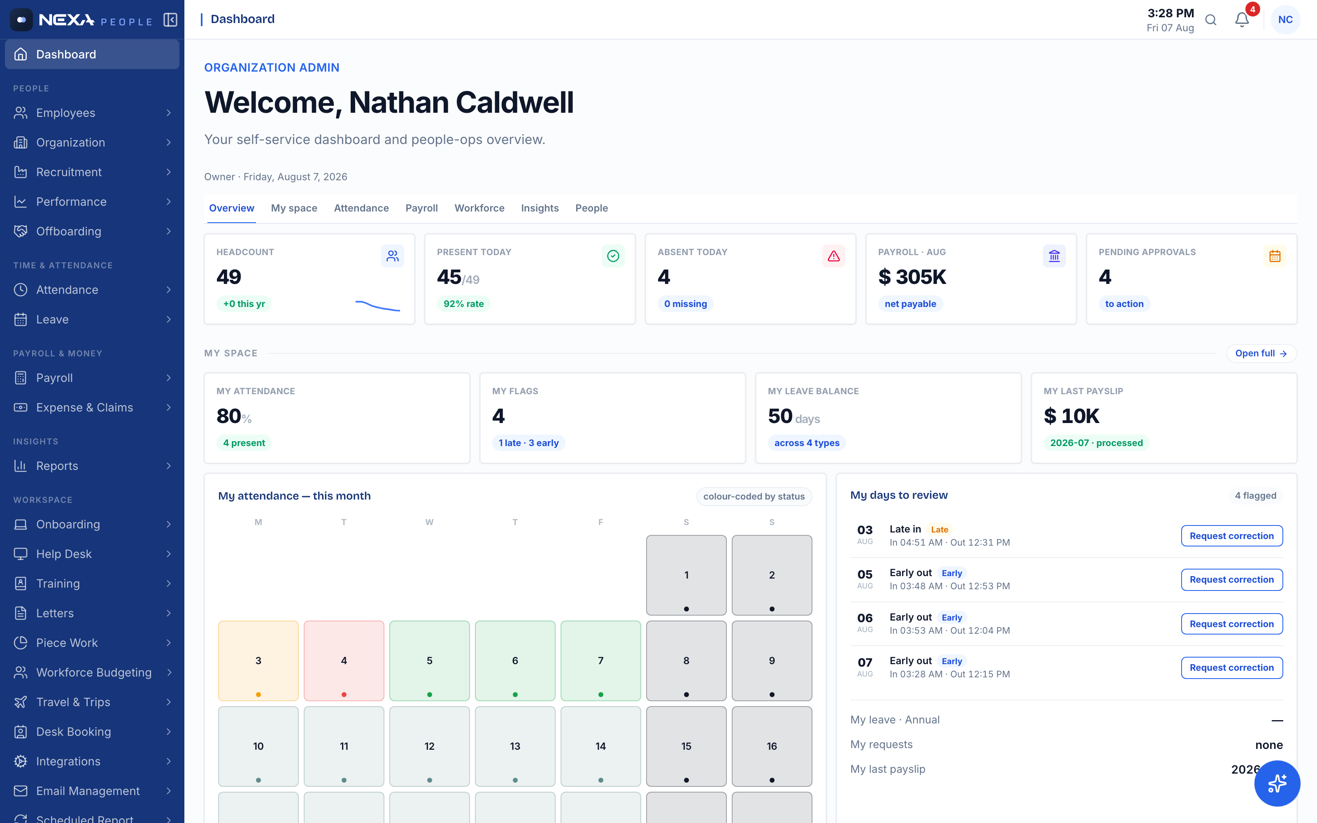
Task: Expand the Performance menu chevron
Action: point(169,201)
